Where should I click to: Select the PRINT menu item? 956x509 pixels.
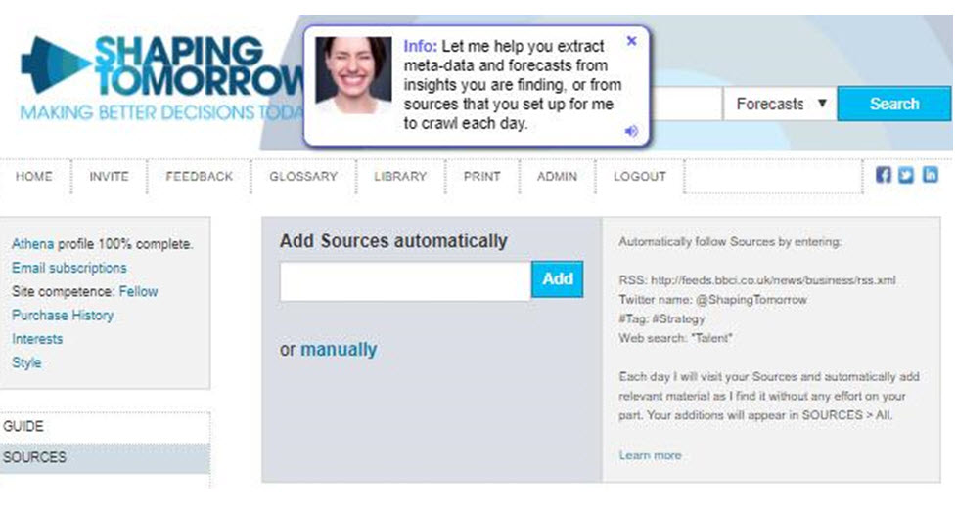481,177
